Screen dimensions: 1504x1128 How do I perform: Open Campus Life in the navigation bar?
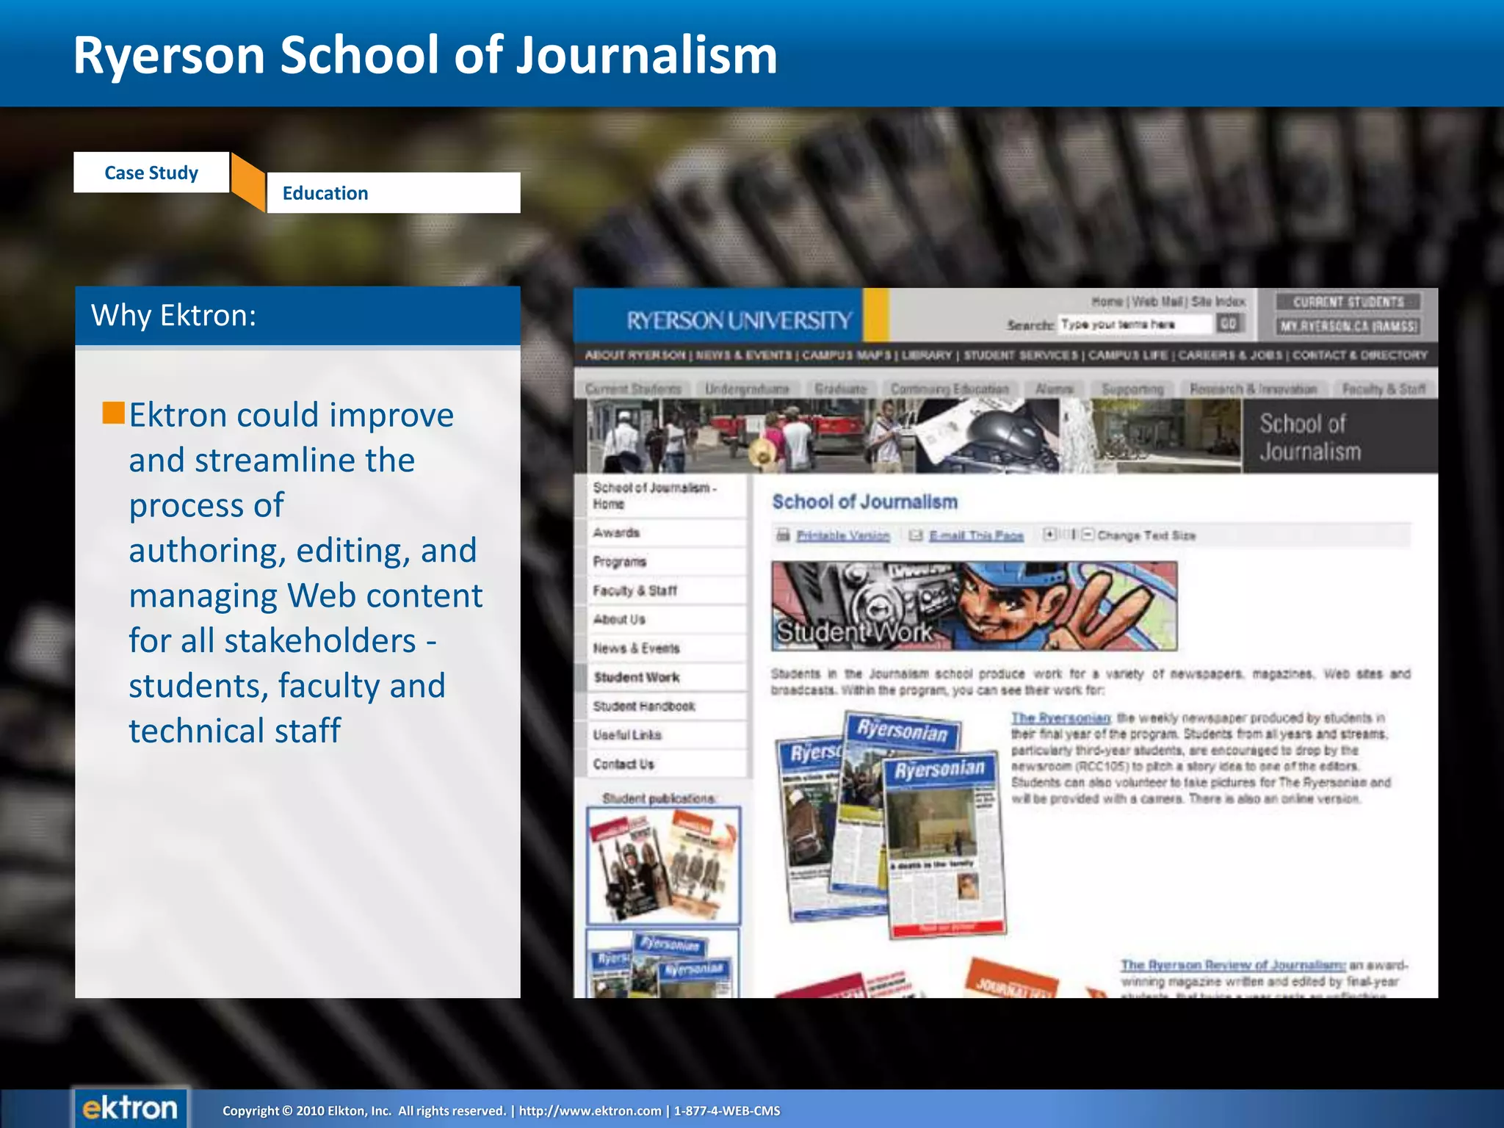(1128, 355)
